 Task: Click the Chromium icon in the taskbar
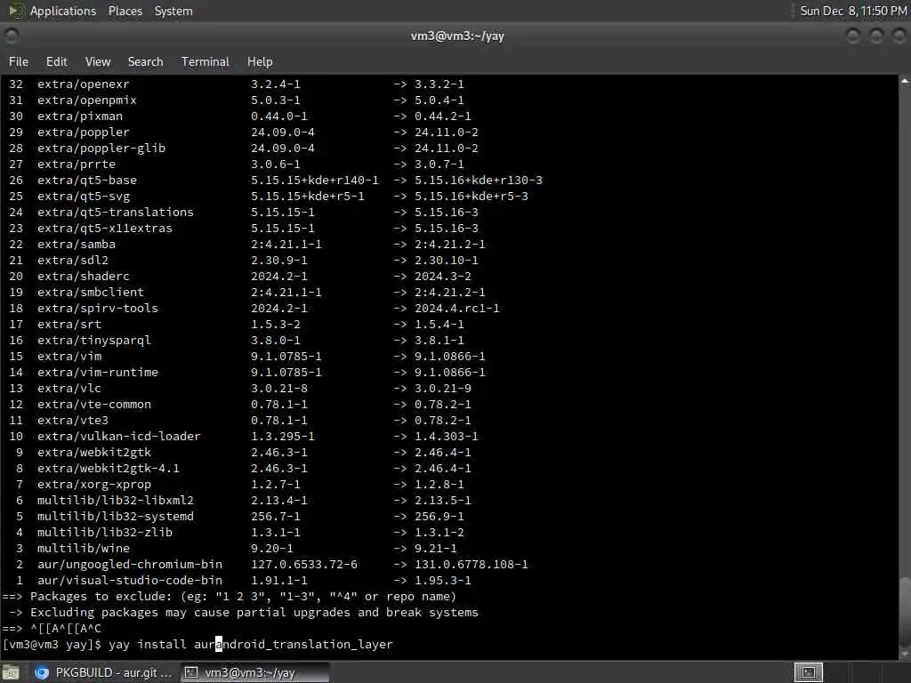pyautogui.click(x=42, y=672)
